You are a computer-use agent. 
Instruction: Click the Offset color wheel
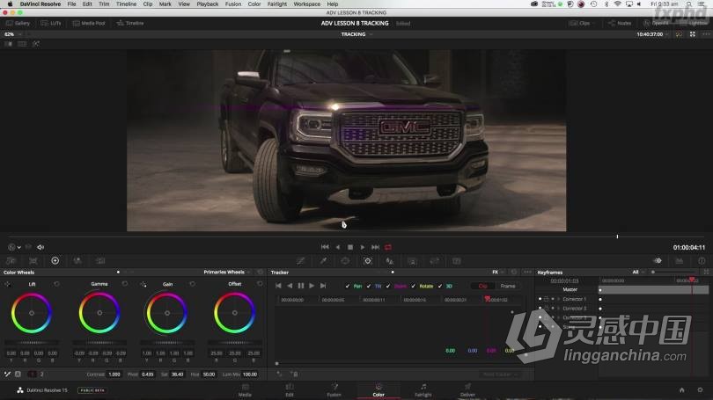[234, 313]
